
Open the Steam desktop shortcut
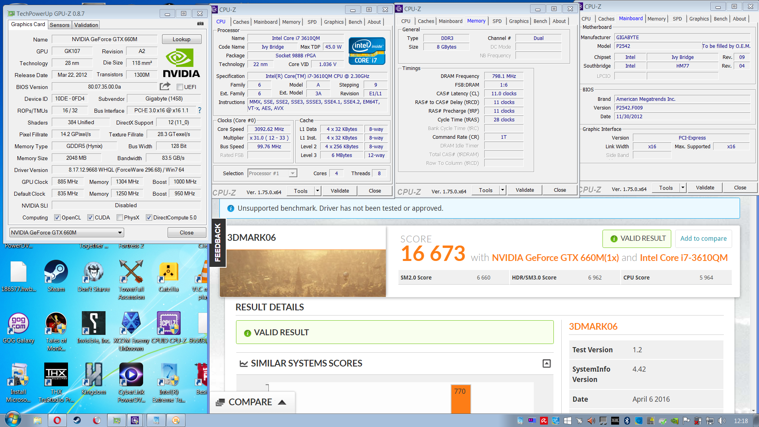point(56,276)
